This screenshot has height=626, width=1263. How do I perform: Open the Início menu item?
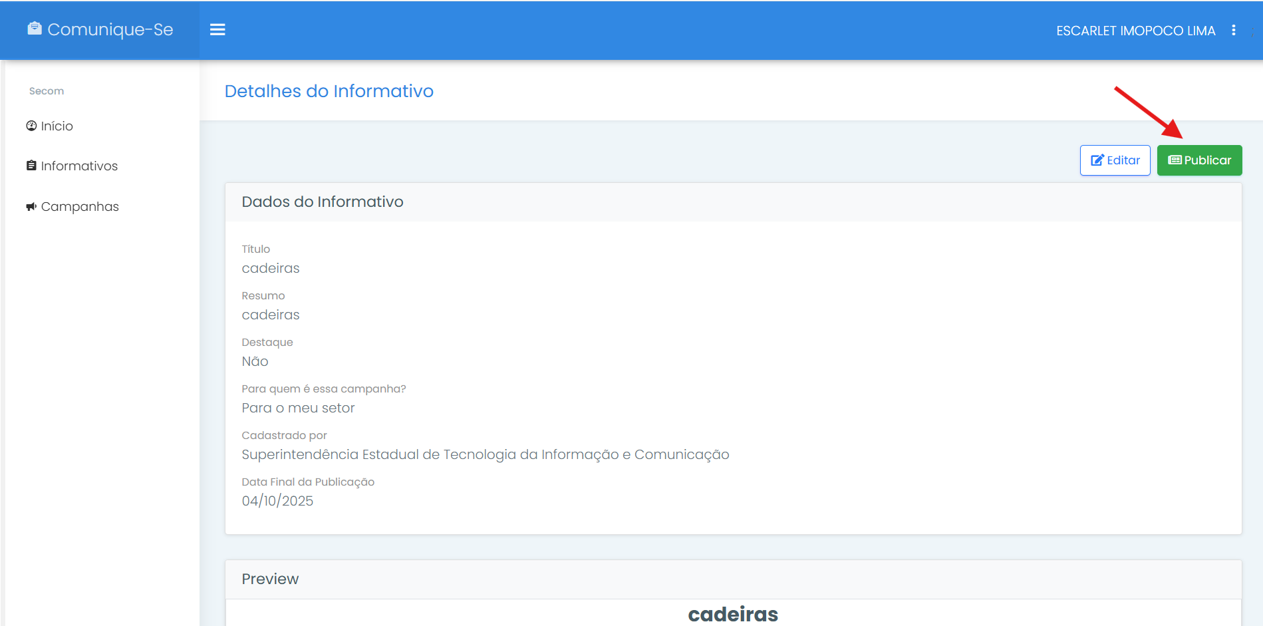click(57, 126)
